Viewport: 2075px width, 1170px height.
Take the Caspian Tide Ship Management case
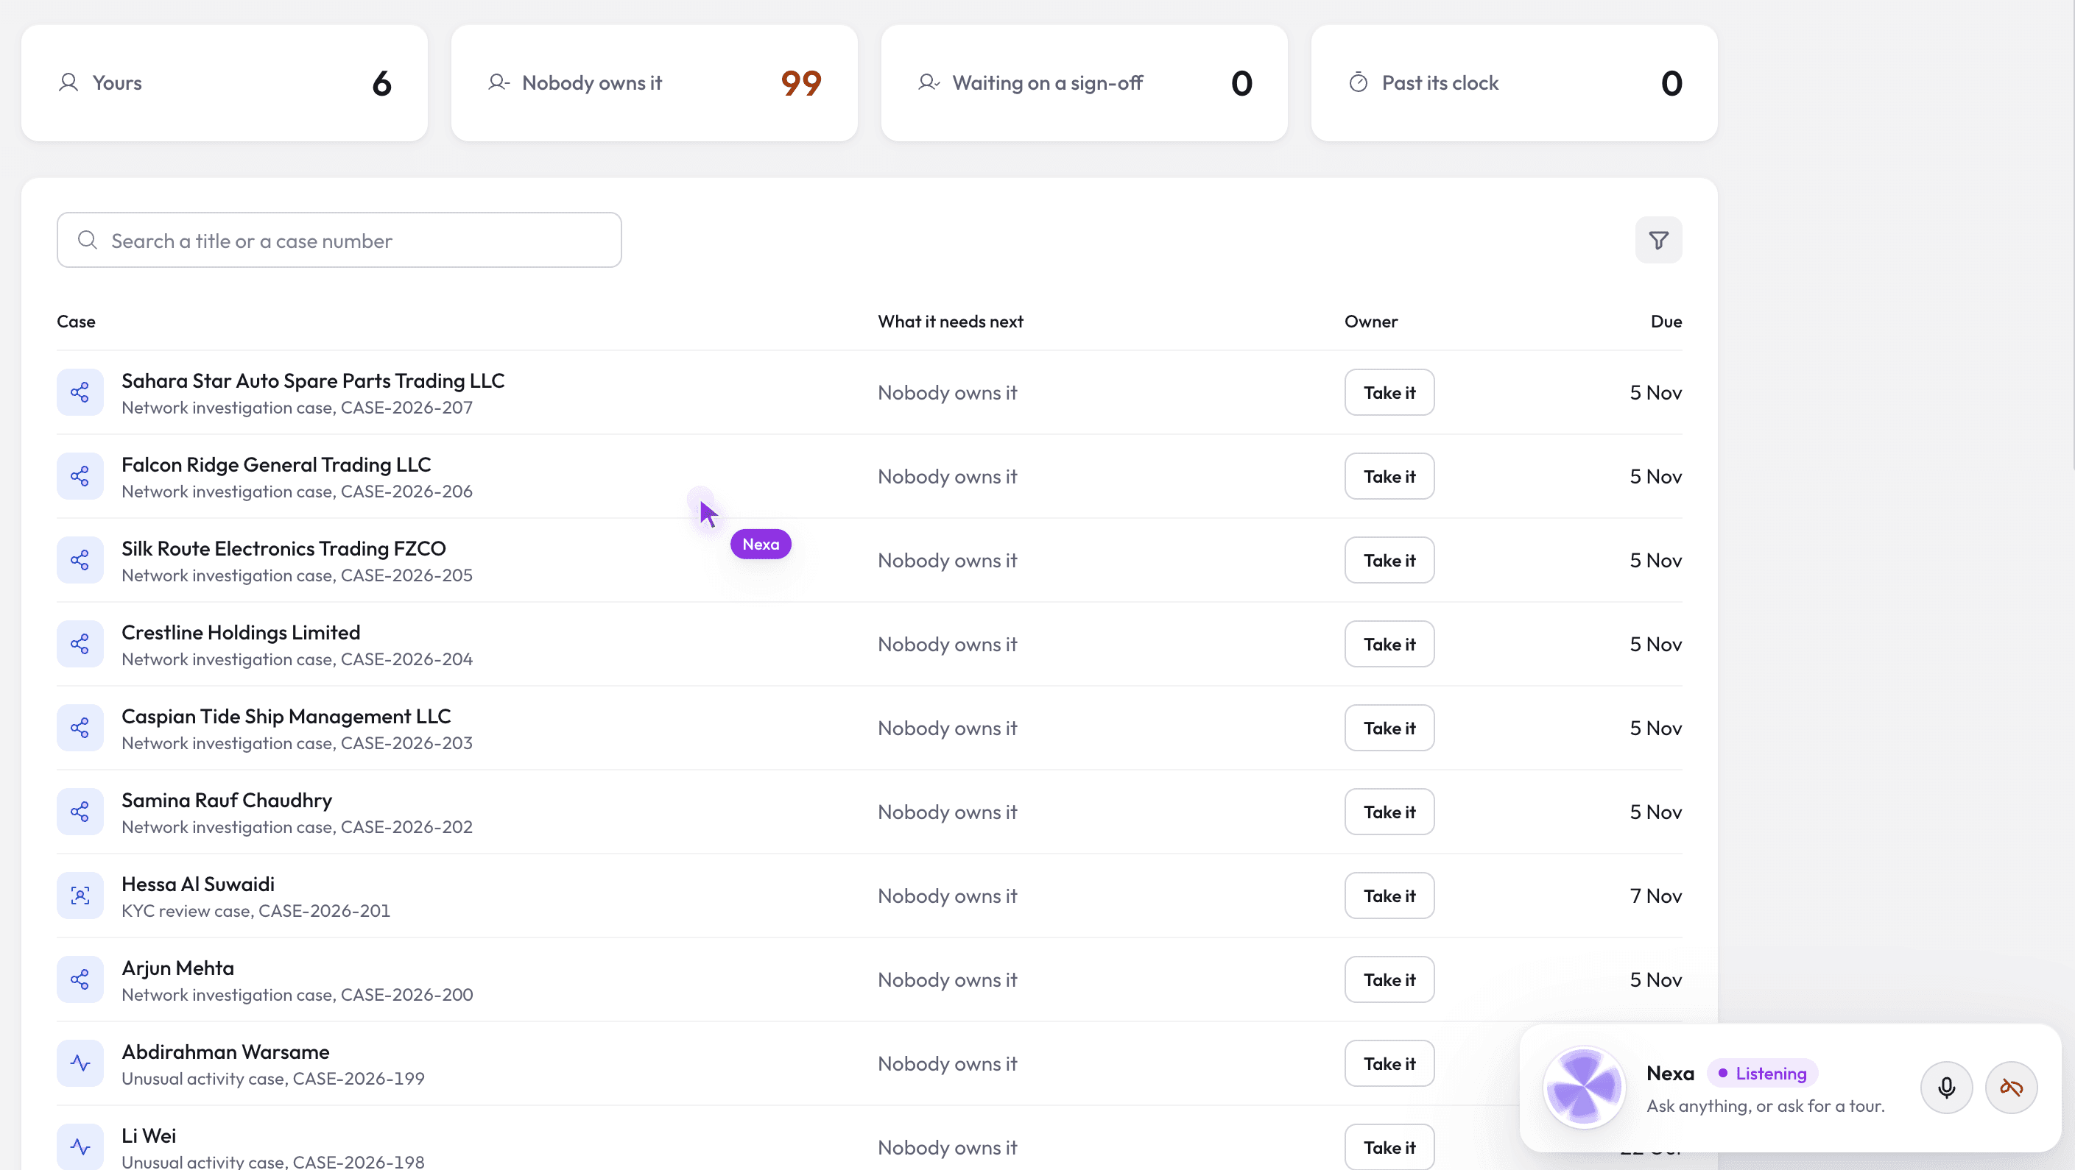(1389, 727)
